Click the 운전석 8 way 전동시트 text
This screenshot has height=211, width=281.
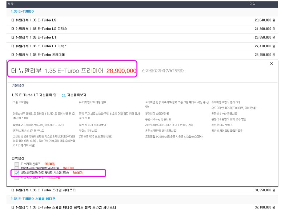tap(224, 114)
